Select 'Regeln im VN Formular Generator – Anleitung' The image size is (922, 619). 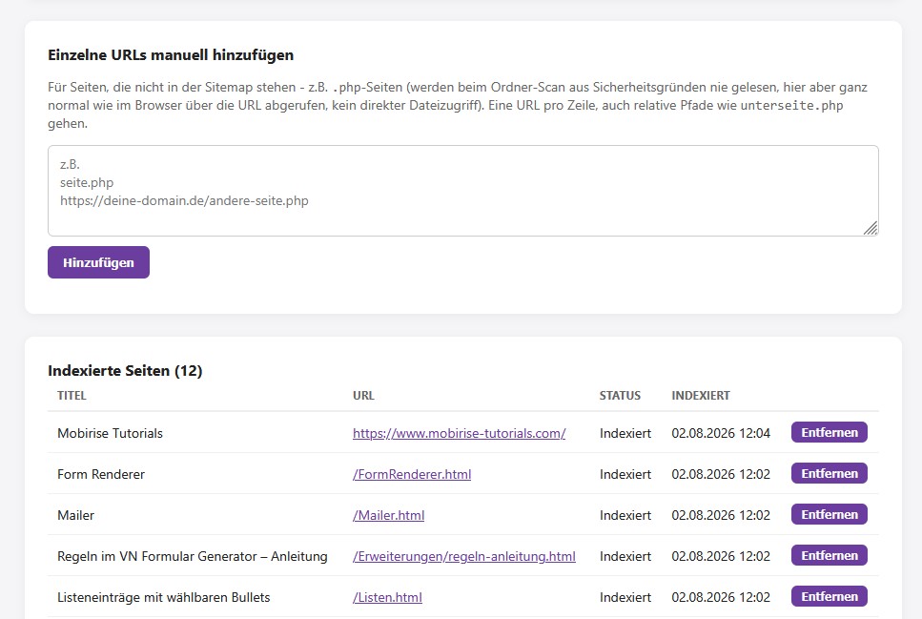(193, 557)
